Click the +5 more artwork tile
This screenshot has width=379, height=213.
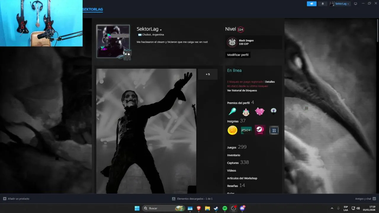coord(208,74)
